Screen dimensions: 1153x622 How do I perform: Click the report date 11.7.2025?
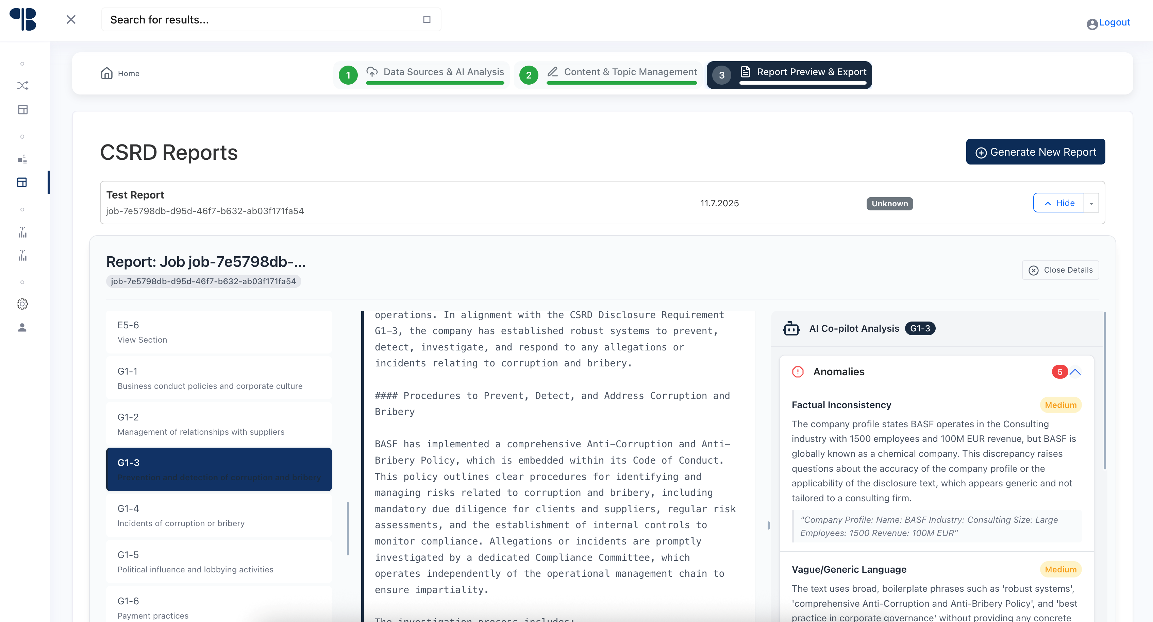pyautogui.click(x=719, y=203)
